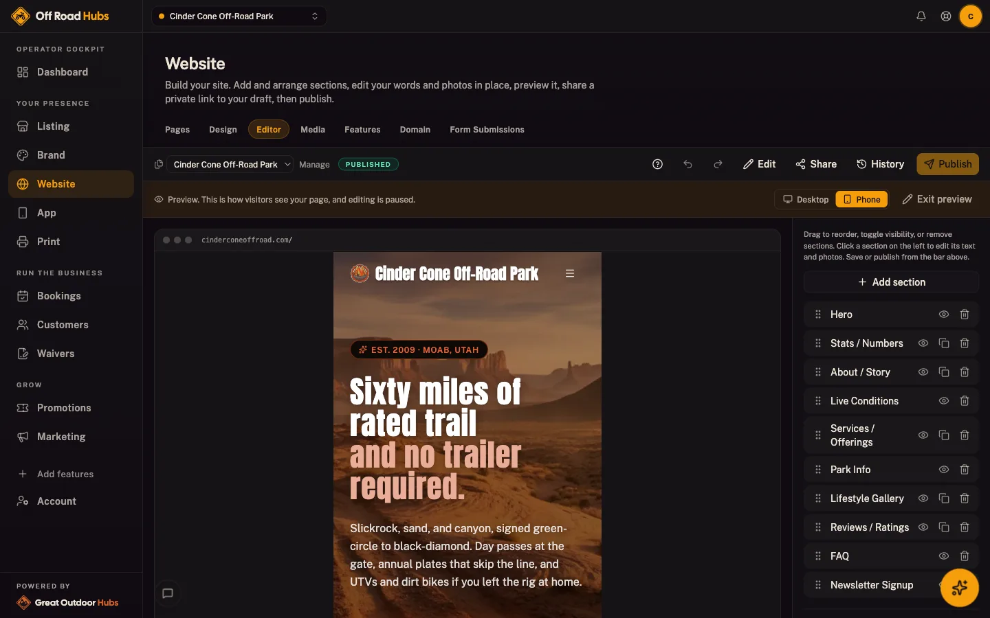Open the help lifebuoy icon in top bar

pyautogui.click(x=946, y=16)
